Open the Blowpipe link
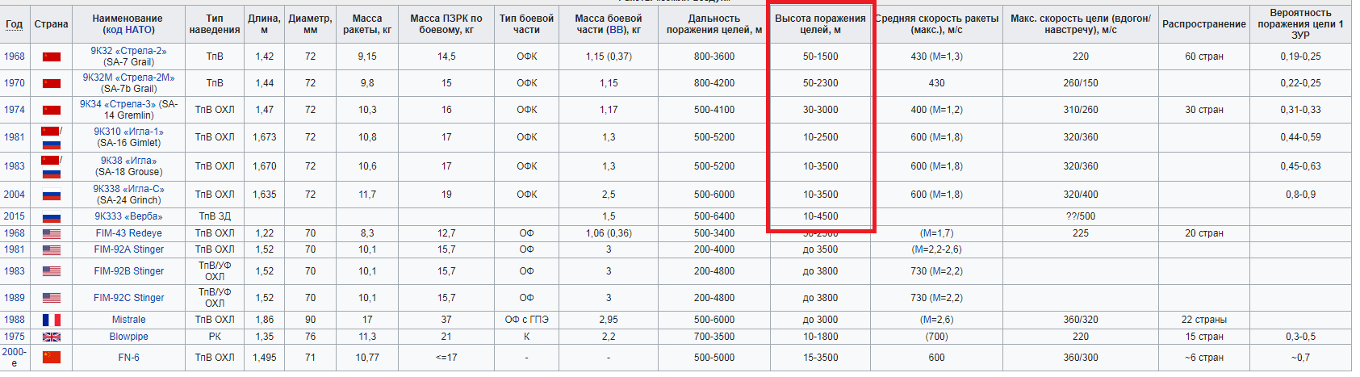The image size is (1360, 377). click(128, 337)
